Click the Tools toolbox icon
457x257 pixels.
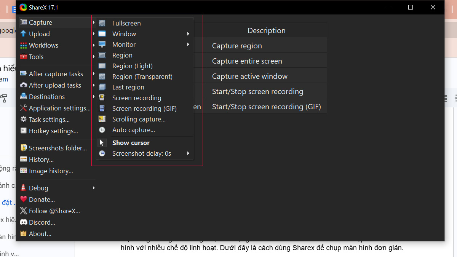(x=24, y=57)
